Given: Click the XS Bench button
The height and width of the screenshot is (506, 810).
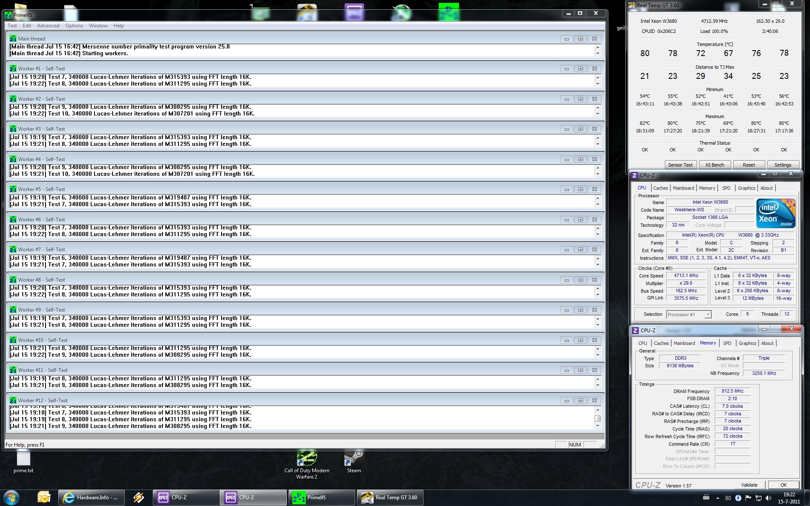Looking at the screenshot, I should point(714,165).
